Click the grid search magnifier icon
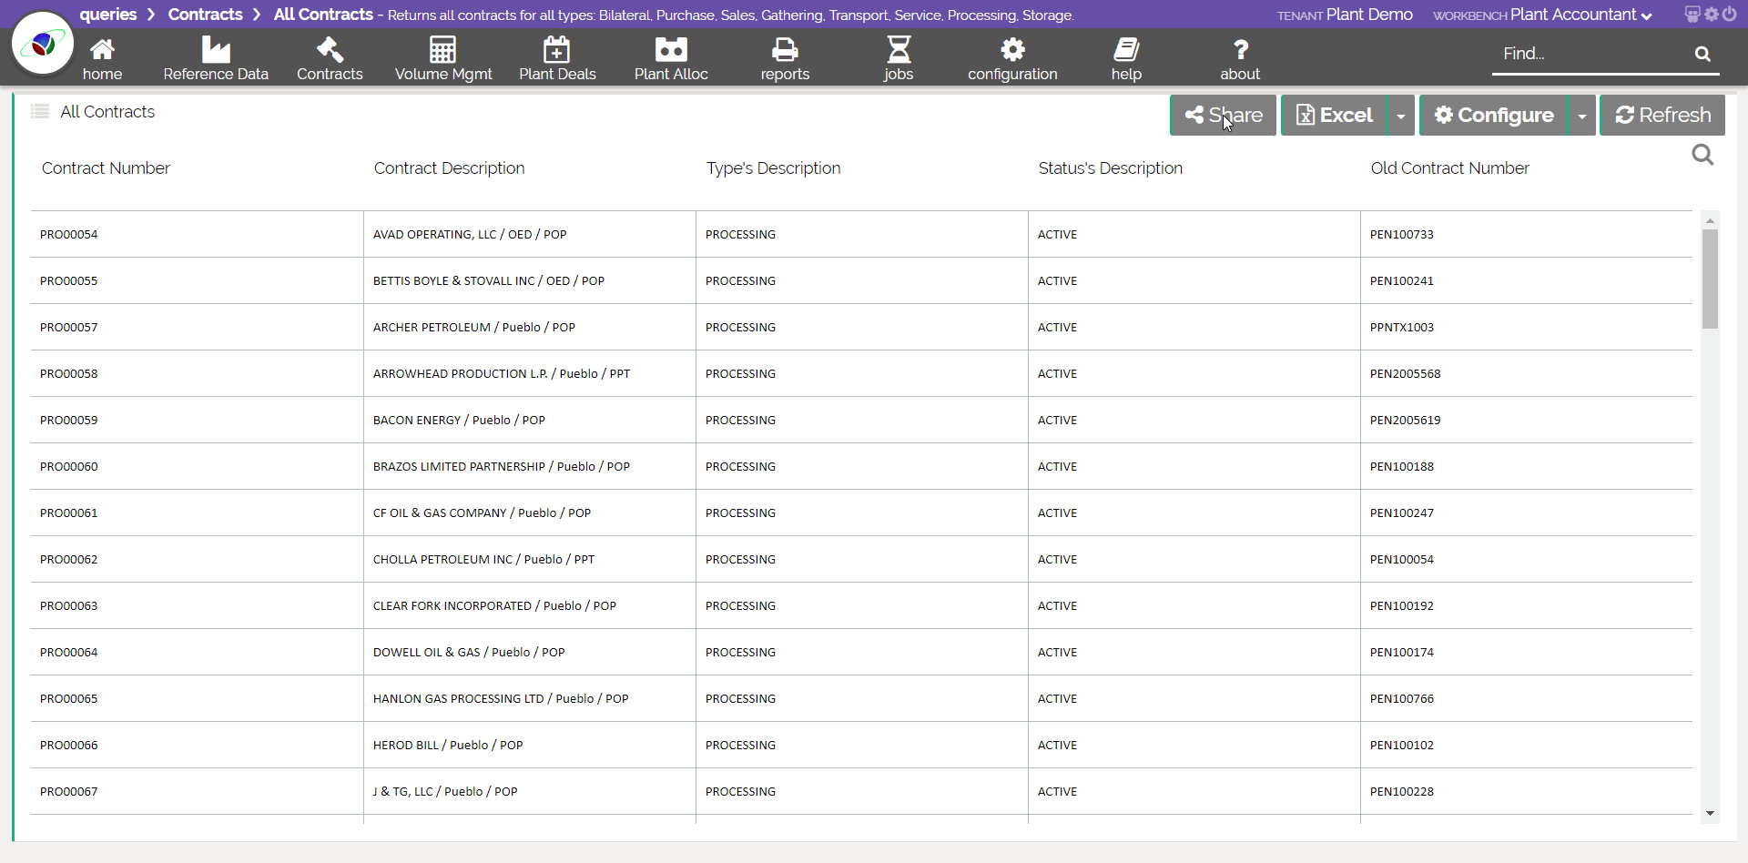Viewport: 1748px width, 863px height. (1702, 156)
